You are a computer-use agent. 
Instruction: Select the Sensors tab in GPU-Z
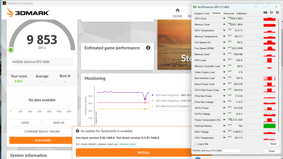(216, 13)
